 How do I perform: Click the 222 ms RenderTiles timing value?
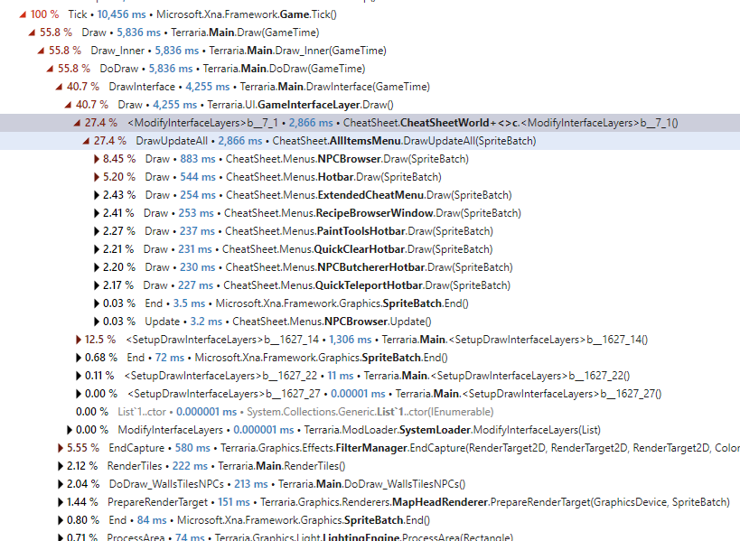190,466
